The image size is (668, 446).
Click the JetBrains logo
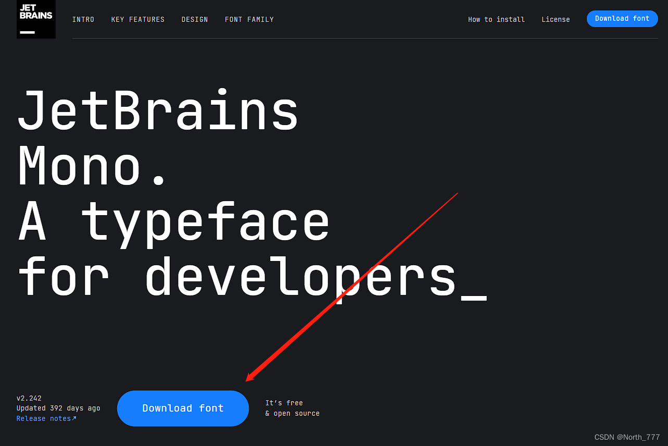point(36,19)
